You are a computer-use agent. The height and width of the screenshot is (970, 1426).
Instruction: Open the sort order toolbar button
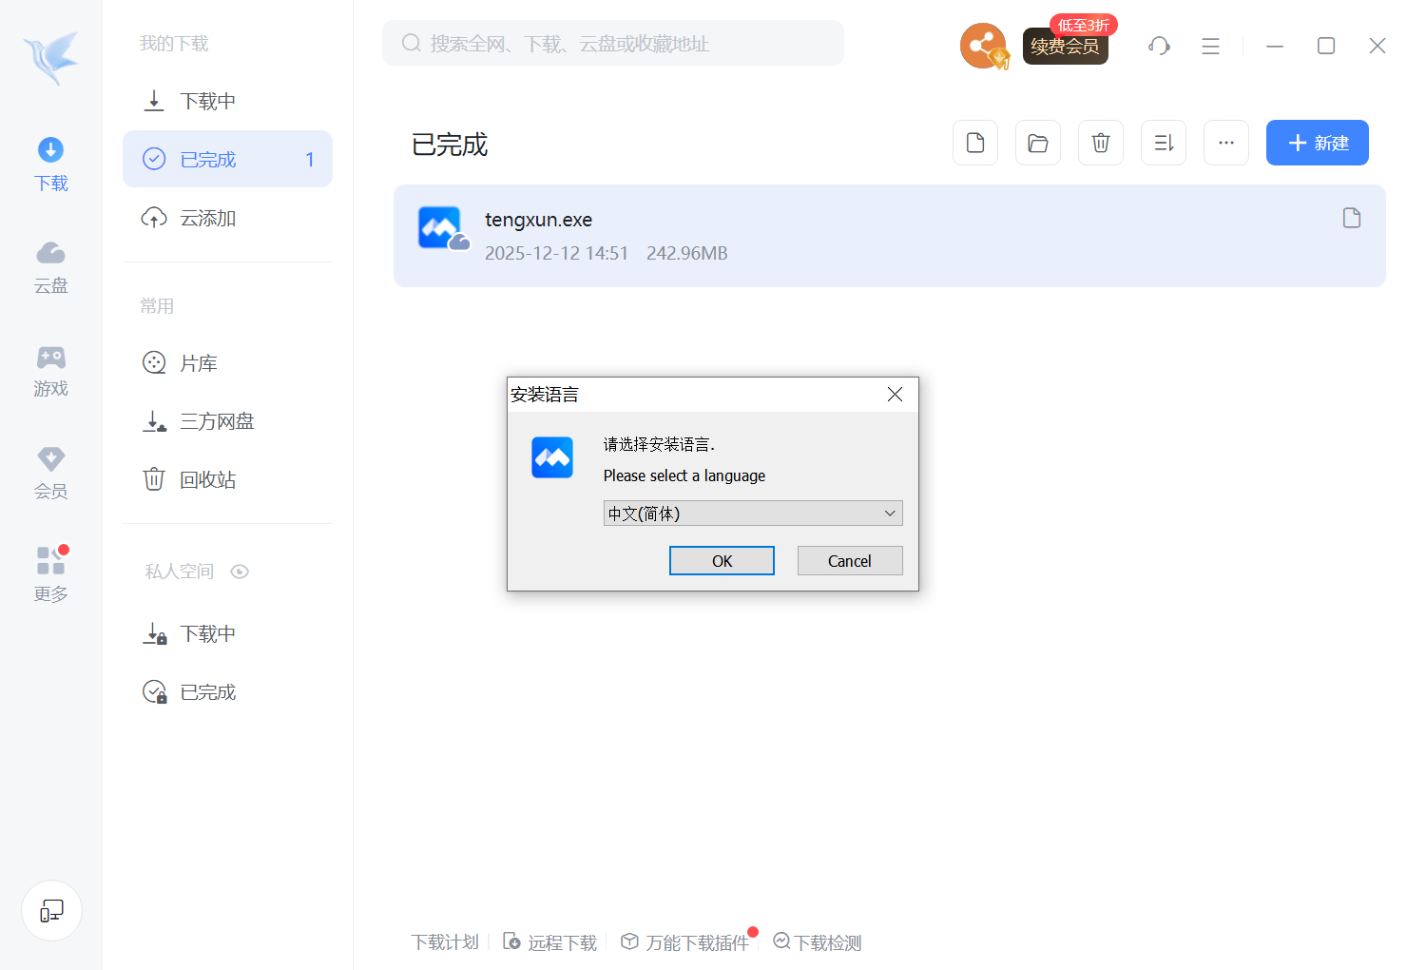(1164, 143)
